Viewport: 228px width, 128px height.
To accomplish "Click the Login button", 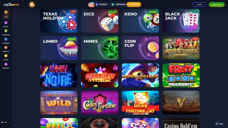I will [x=199, y=4].
